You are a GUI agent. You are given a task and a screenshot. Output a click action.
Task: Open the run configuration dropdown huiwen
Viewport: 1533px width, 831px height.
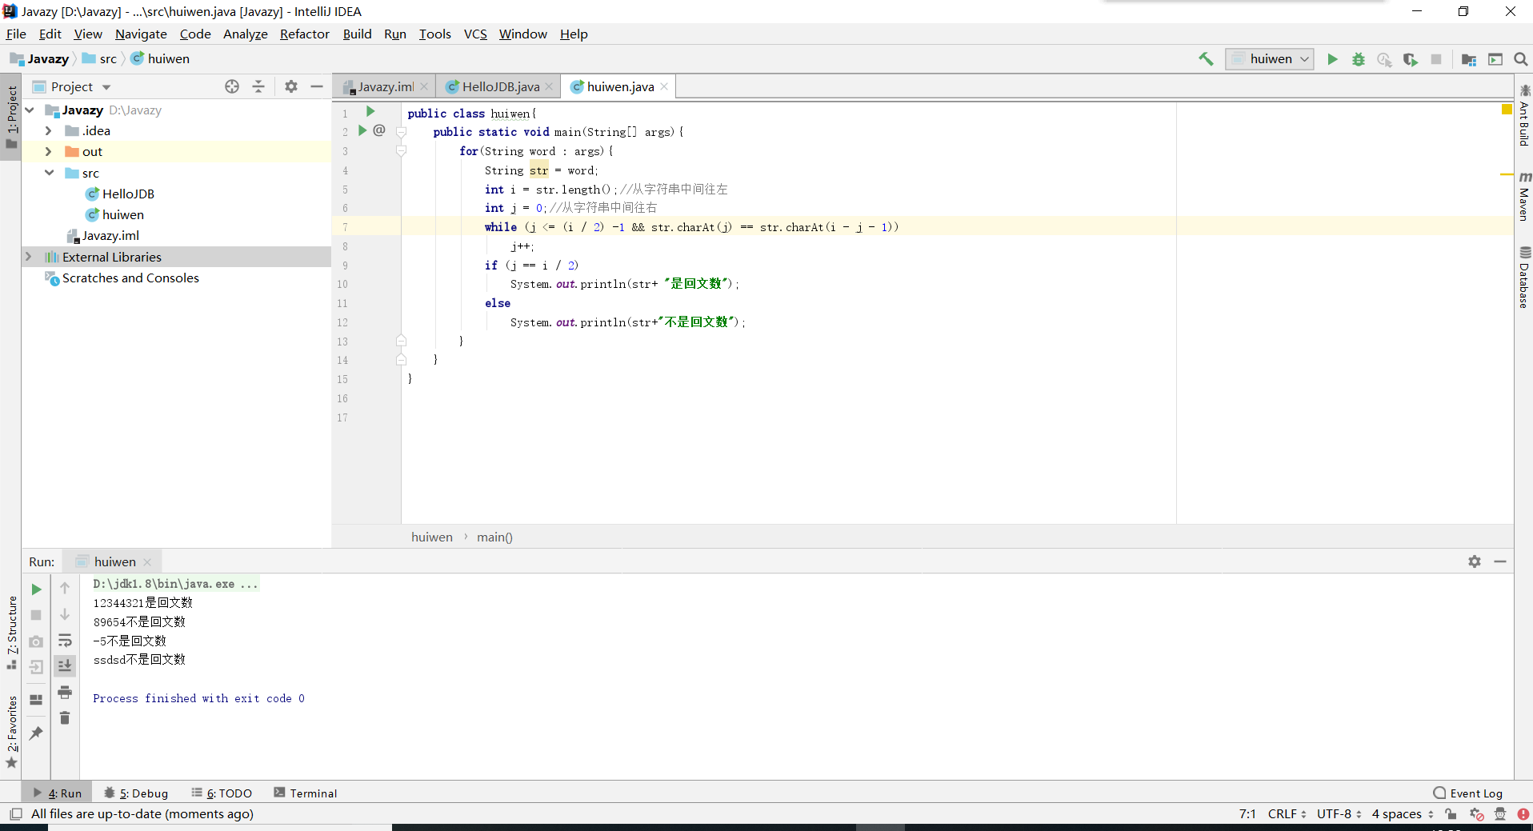click(1270, 59)
